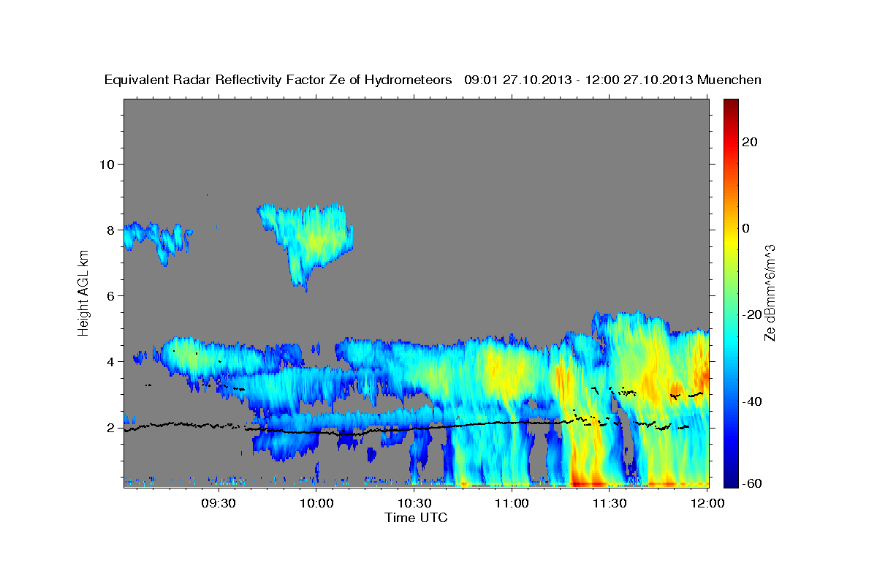Click the height tick label '4'
877x585 pixels.
(x=110, y=362)
